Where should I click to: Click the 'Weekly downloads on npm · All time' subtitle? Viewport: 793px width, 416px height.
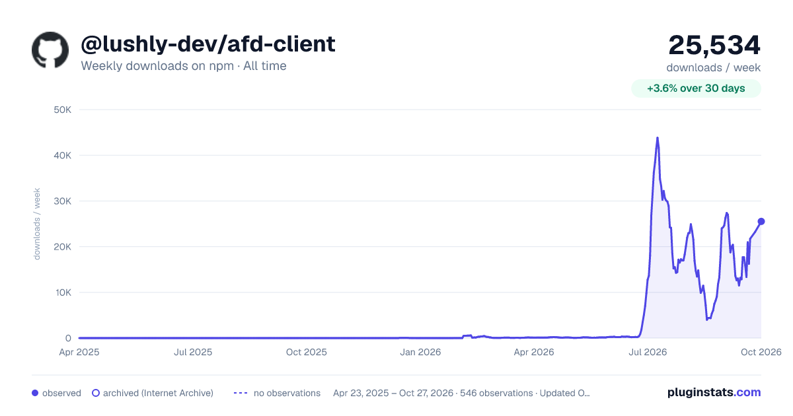(184, 66)
